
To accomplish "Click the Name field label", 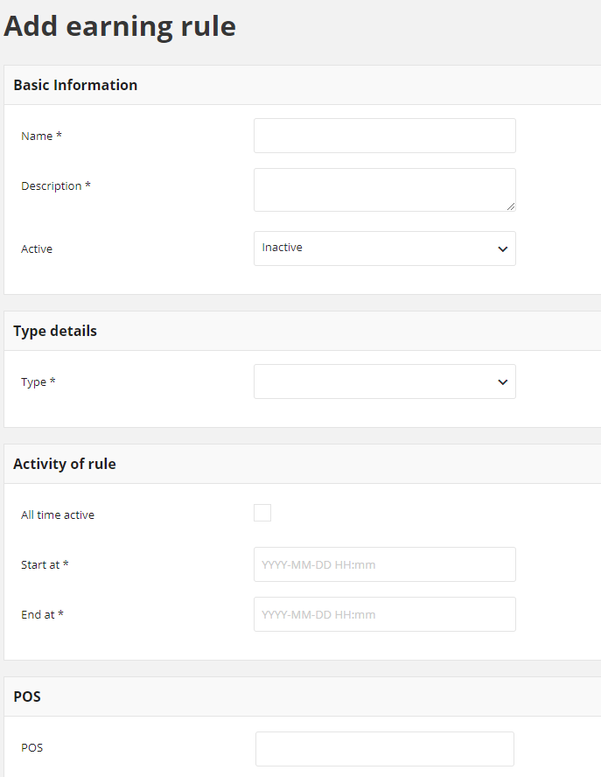I will click(41, 136).
